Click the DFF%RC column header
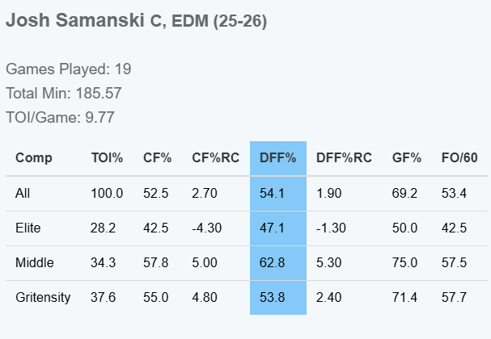This screenshot has width=491, height=339. (x=344, y=158)
